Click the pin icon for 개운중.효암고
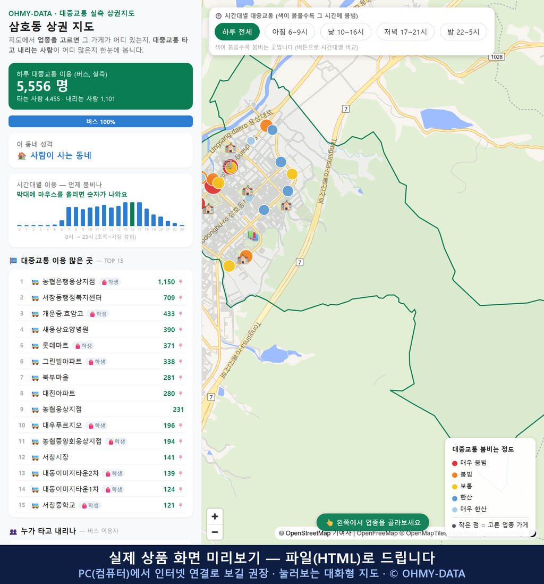This screenshot has height=584, width=544. [181, 314]
